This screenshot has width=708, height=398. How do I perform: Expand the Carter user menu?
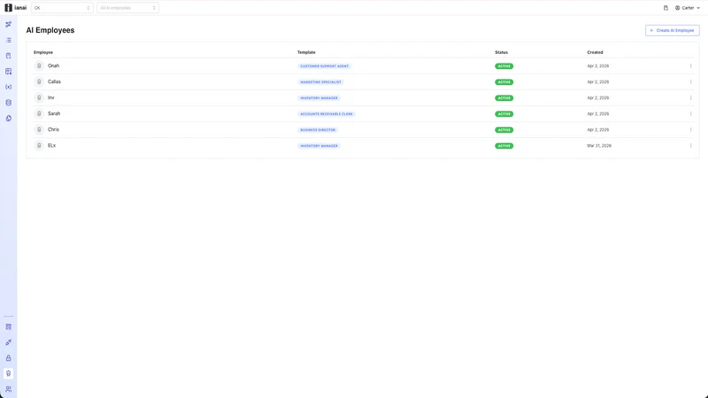(688, 8)
